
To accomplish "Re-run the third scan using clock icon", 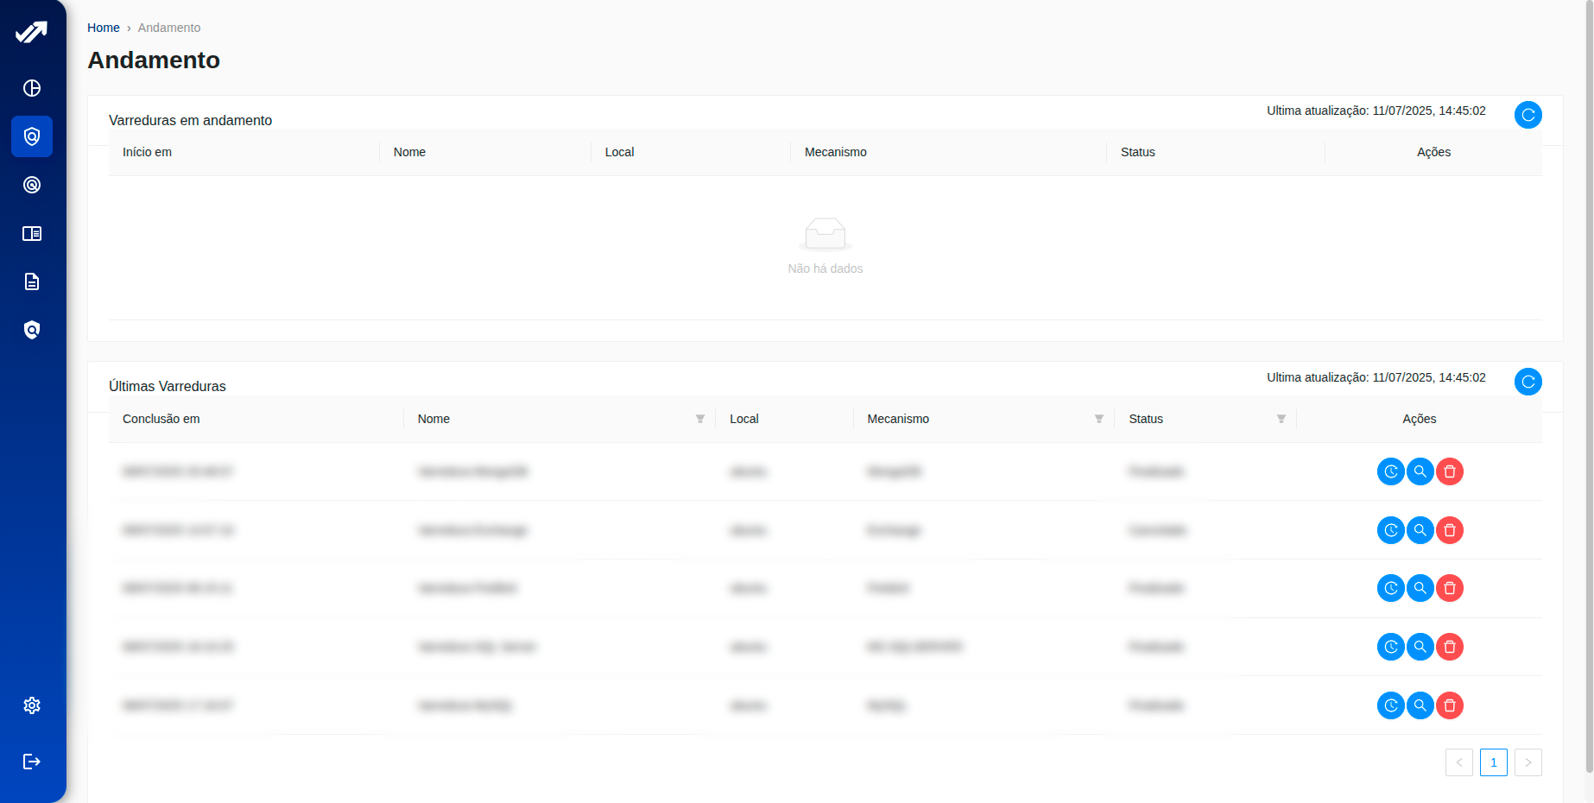I will coord(1390,589).
